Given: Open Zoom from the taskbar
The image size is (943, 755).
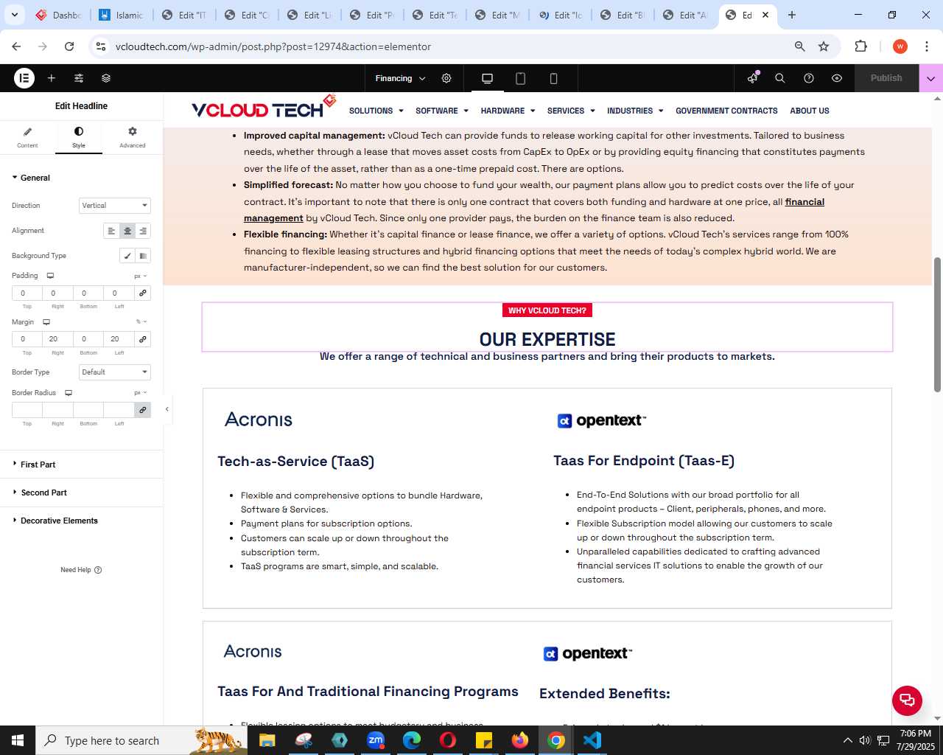Looking at the screenshot, I should (376, 740).
